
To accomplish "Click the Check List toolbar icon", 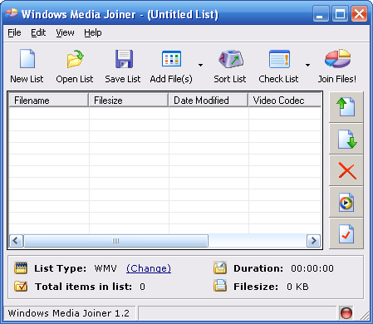I will (279, 59).
